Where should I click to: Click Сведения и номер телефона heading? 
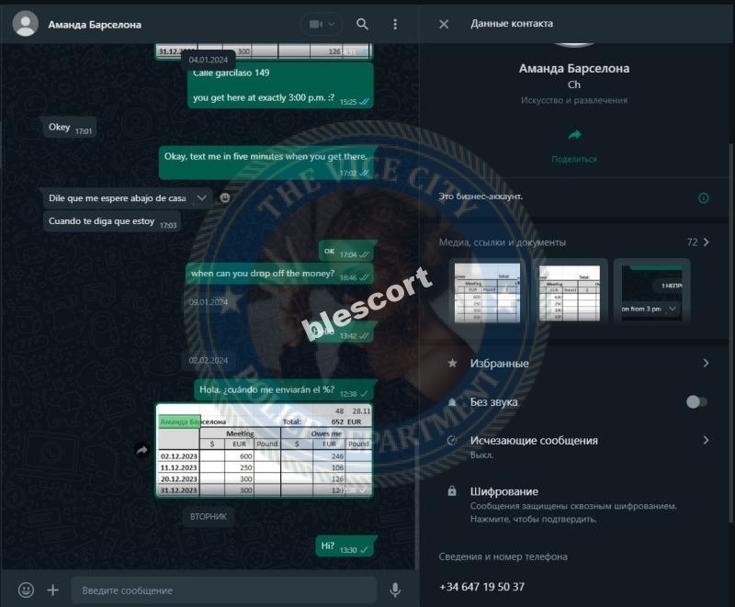503,556
